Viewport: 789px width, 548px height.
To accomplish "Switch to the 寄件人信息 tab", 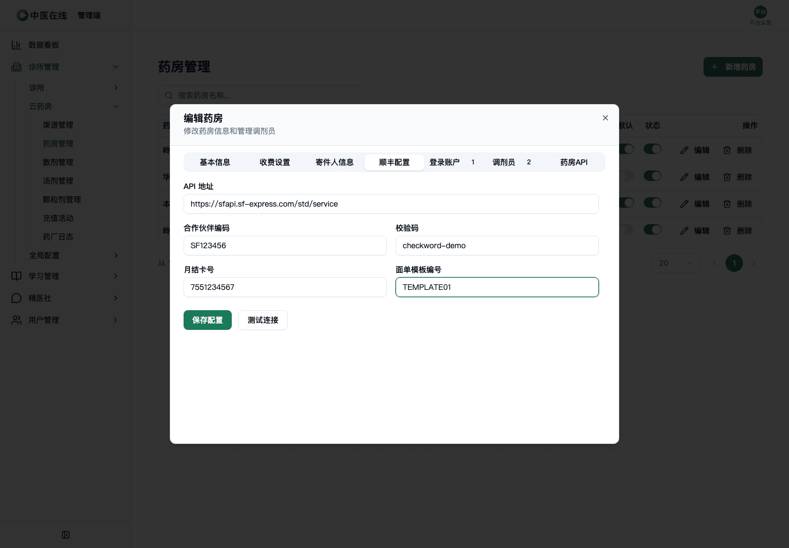I will (x=335, y=162).
